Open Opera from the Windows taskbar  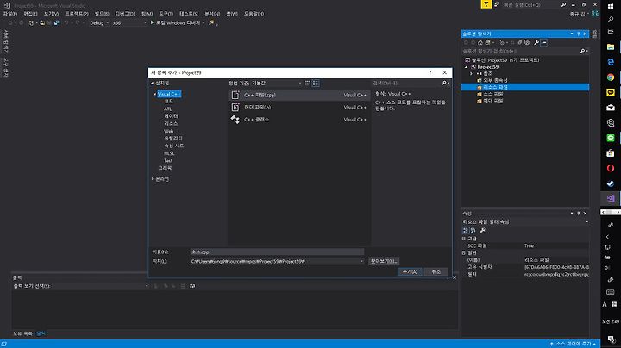pos(611,168)
